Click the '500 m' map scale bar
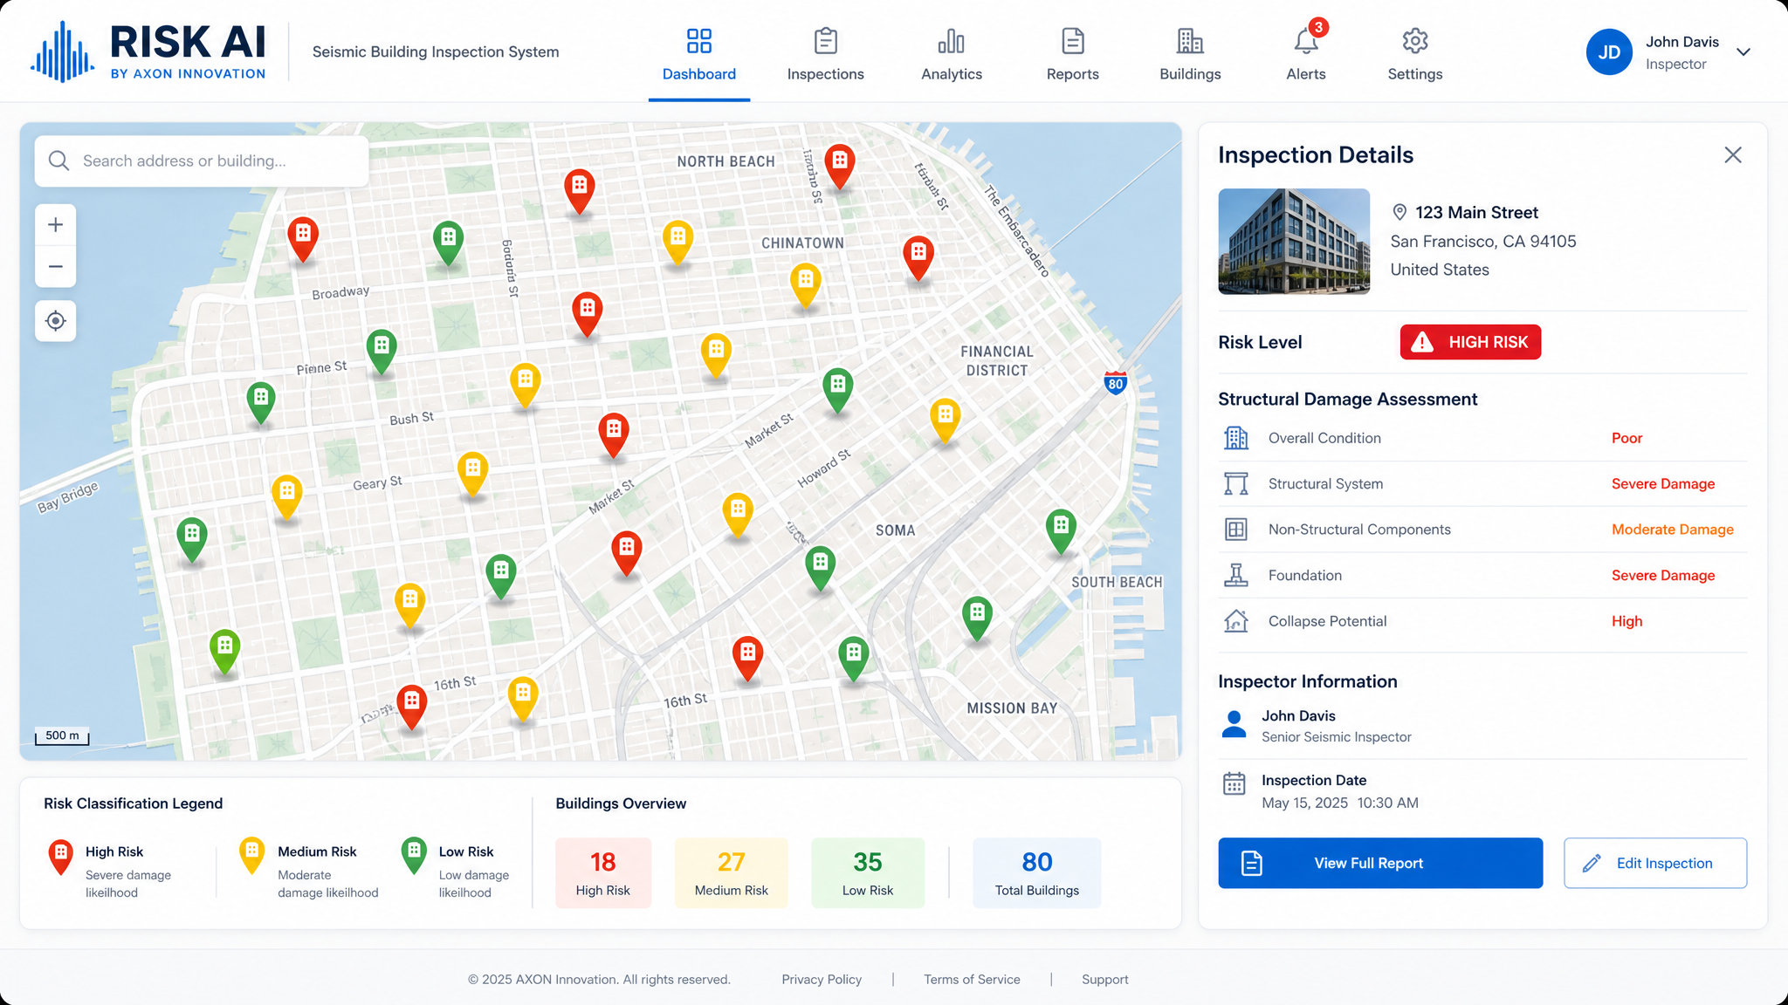 [62, 736]
